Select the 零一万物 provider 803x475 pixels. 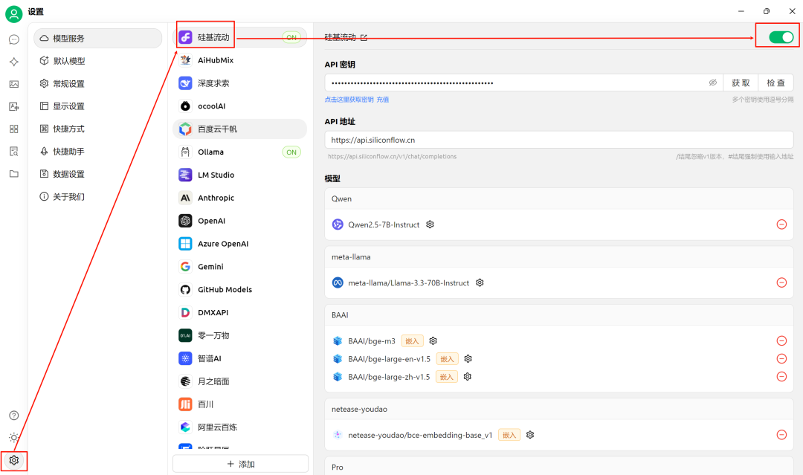239,335
